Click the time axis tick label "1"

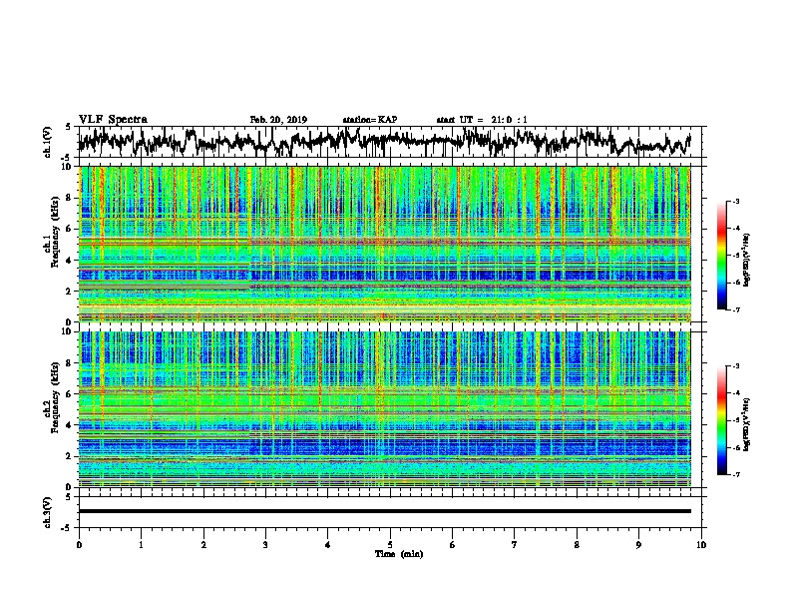pyautogui.click(x=141, y=545)
